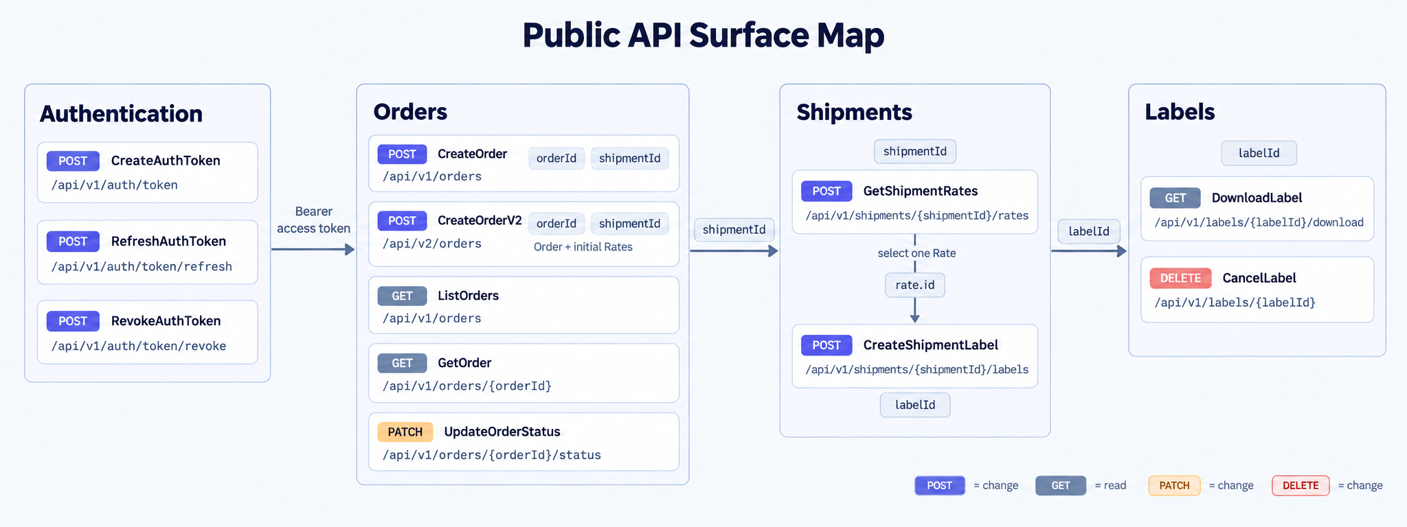Select the Shipments section heading
The height and width of the screenshot is (527, 1407).
point(855,112)
